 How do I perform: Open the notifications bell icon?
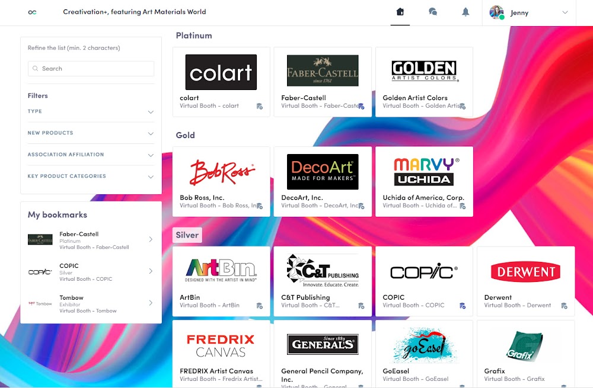tap(466, 12)
